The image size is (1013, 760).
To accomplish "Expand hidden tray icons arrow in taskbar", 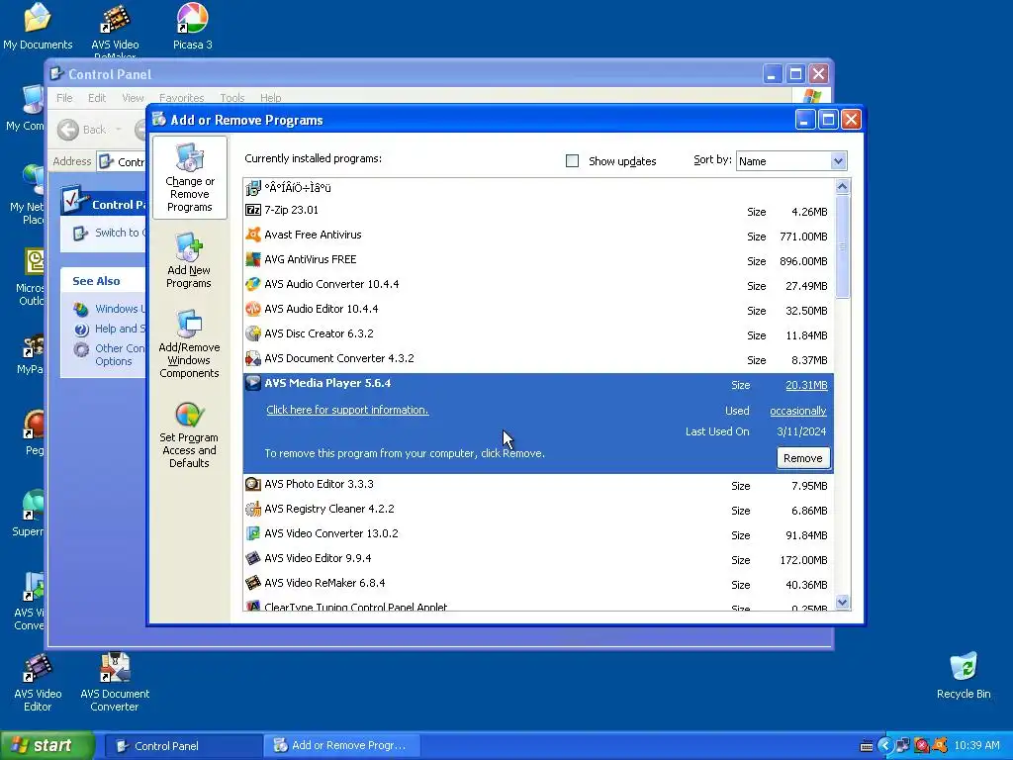I will coord(885,746).
